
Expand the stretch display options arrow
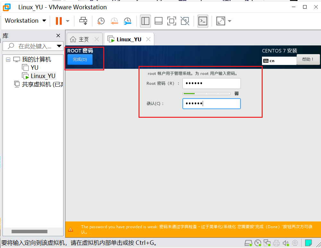tap(230, 21)
